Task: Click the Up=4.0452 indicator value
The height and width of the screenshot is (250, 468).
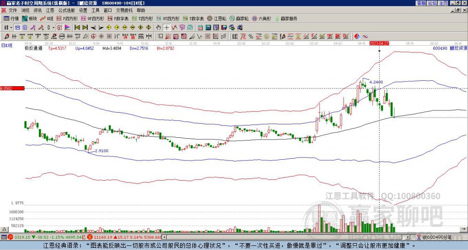Action: tap(85, 48)
